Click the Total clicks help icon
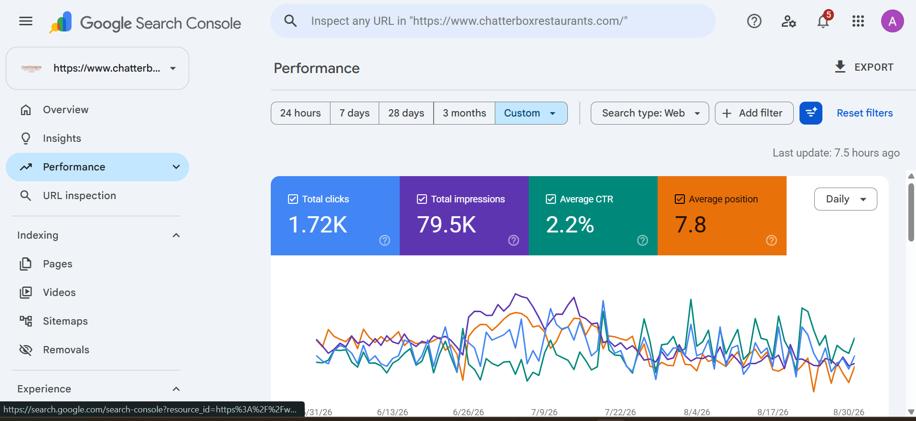 point(384,241)
